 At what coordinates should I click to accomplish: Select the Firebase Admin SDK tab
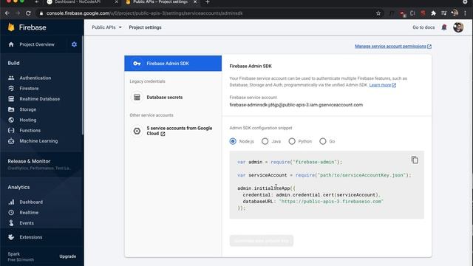point(173,64)
